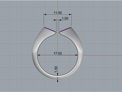Select the 17.00 dimension text

point(58,53)
